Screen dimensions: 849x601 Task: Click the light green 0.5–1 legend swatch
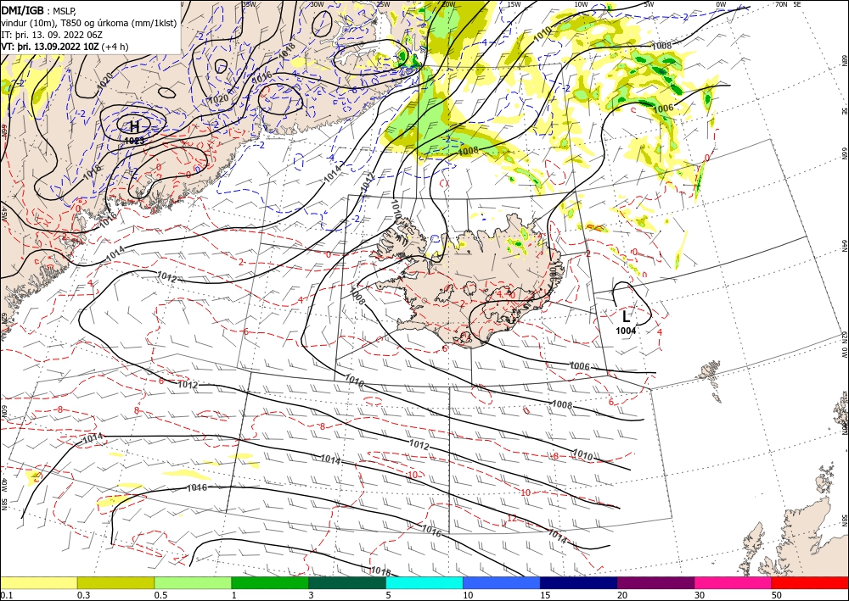click(x=193, y=582)
